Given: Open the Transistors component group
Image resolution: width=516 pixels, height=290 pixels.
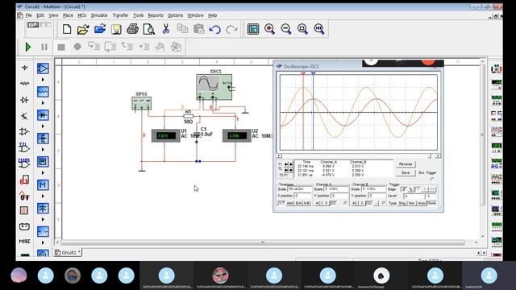Looking at the screenshot, I should (24, 116).
